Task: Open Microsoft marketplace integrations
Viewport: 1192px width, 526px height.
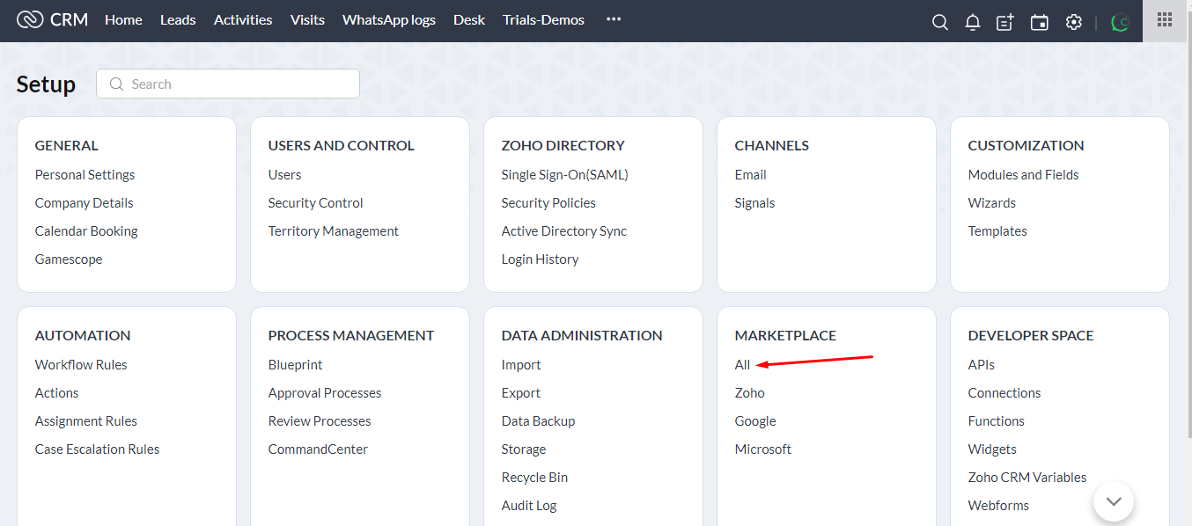Action: (763, 449)
